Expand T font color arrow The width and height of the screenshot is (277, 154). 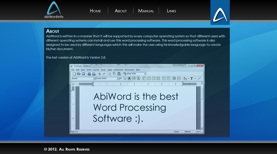tap(195, 79)
